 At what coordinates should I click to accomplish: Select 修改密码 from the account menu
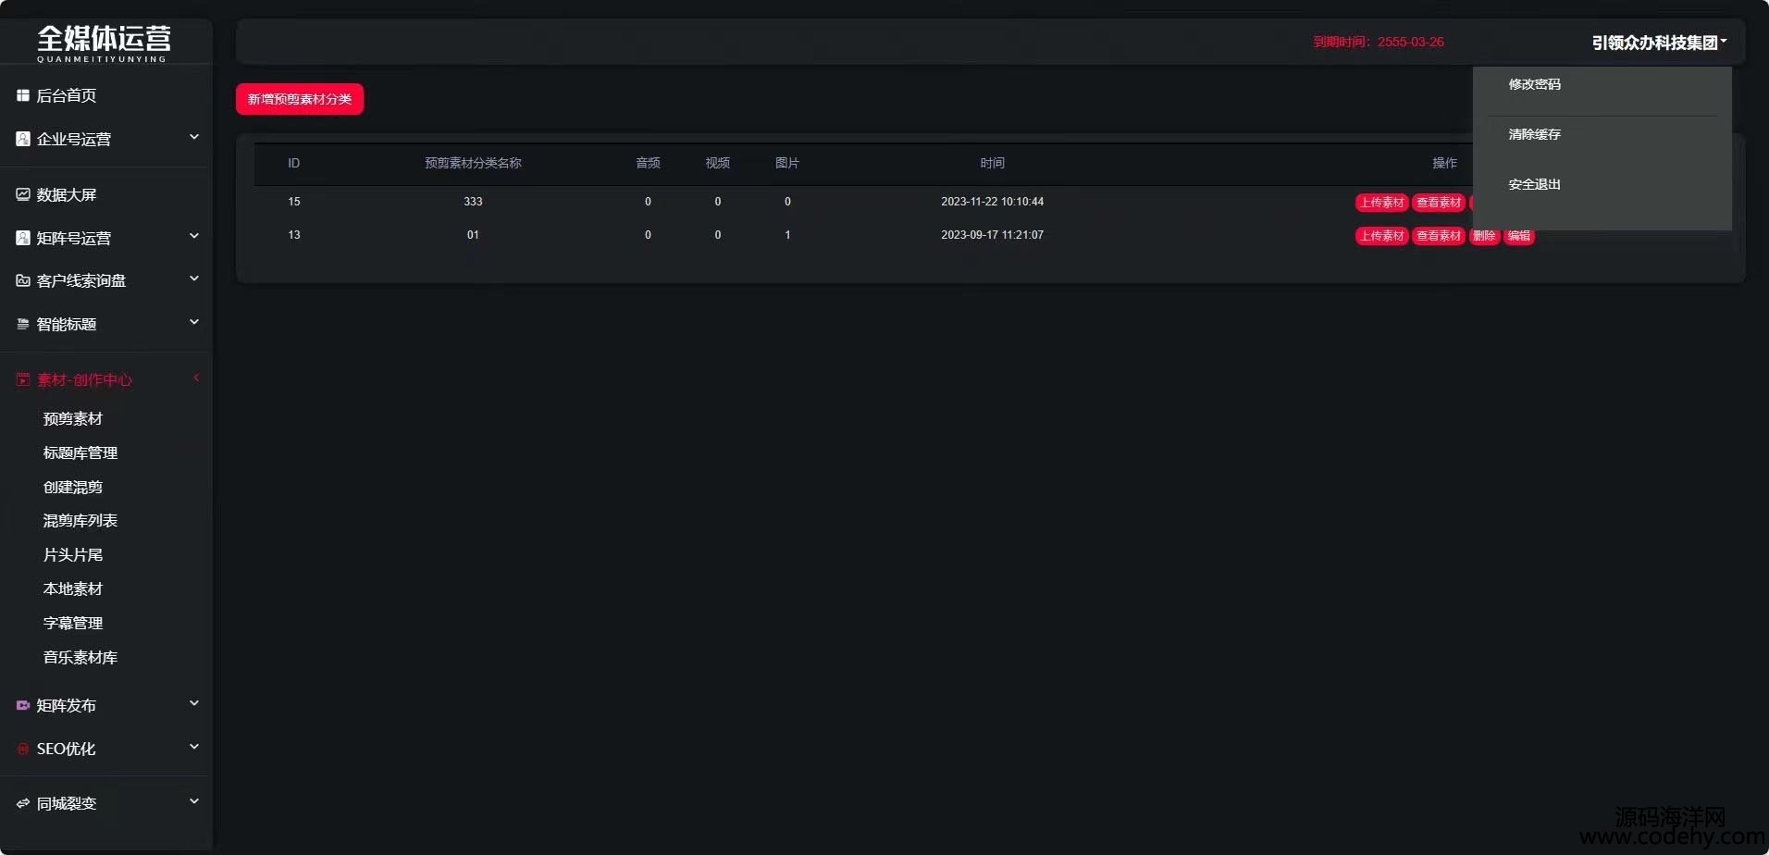[x=1534, y=84]
